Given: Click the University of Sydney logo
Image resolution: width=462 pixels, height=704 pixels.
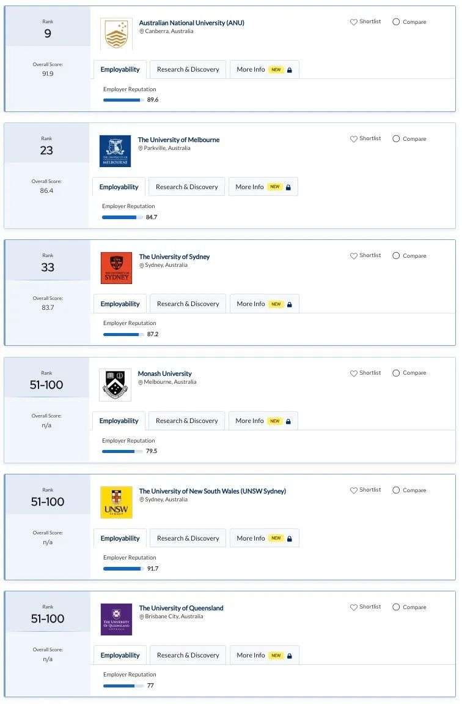Looking at the screenshot, I should click(x=116, y=268).
